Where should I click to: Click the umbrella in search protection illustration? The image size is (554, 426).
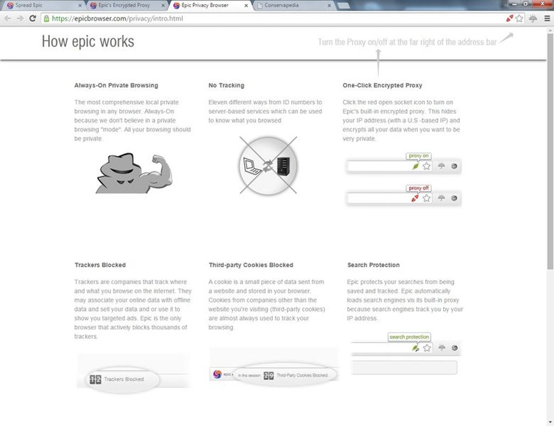pyautogui.click(x=442, y=348)
